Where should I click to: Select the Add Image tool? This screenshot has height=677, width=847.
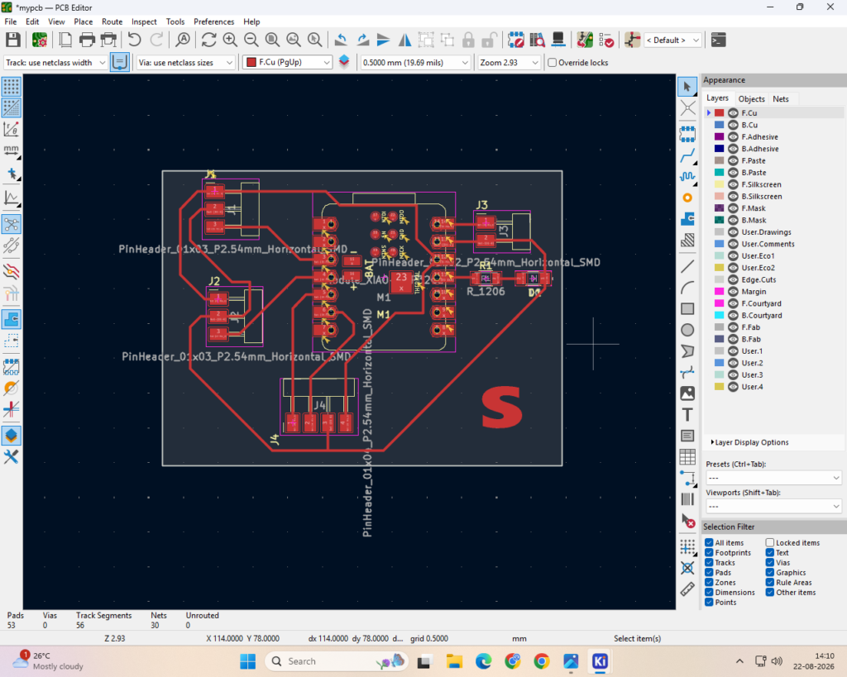(687, 393)
